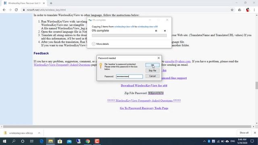Close the WirelessKeyView browser tab

[44, 3]
